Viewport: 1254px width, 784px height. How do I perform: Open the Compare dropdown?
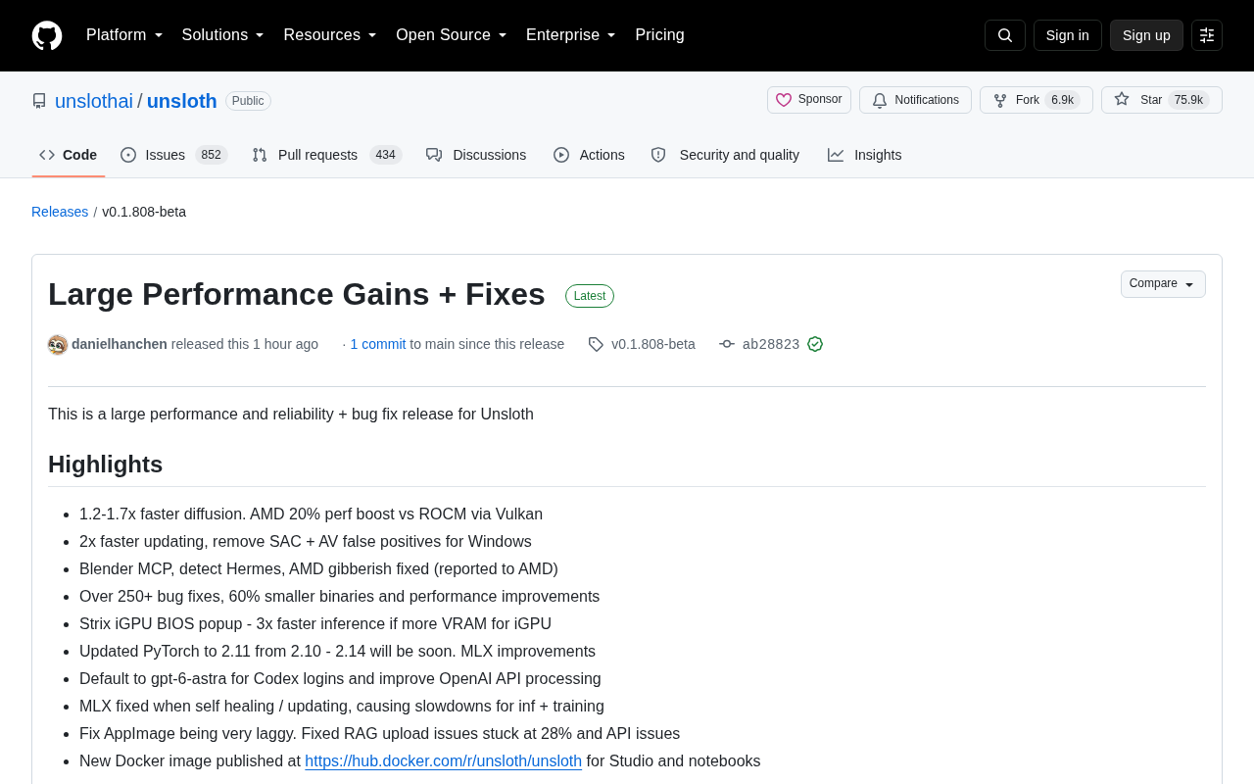[1163, 284]
